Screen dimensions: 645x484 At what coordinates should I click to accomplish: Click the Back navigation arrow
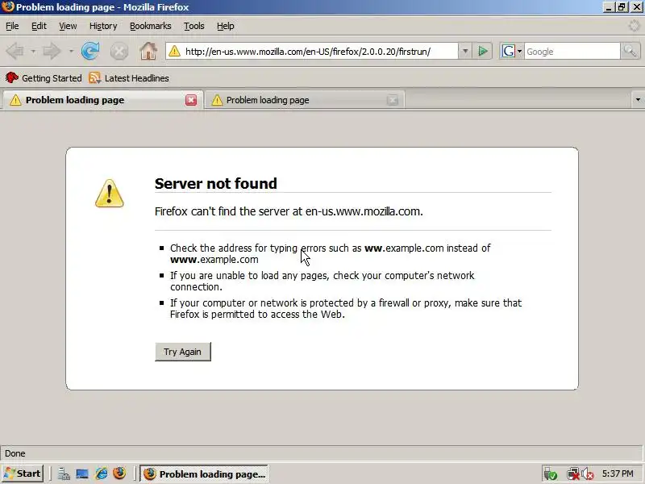point(15,52)
